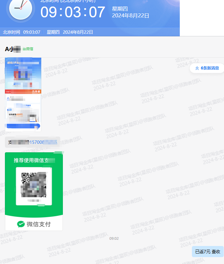Click the WeChat Pay logo icon
This screenshot has width=224, height=264.
pos(21,224)
